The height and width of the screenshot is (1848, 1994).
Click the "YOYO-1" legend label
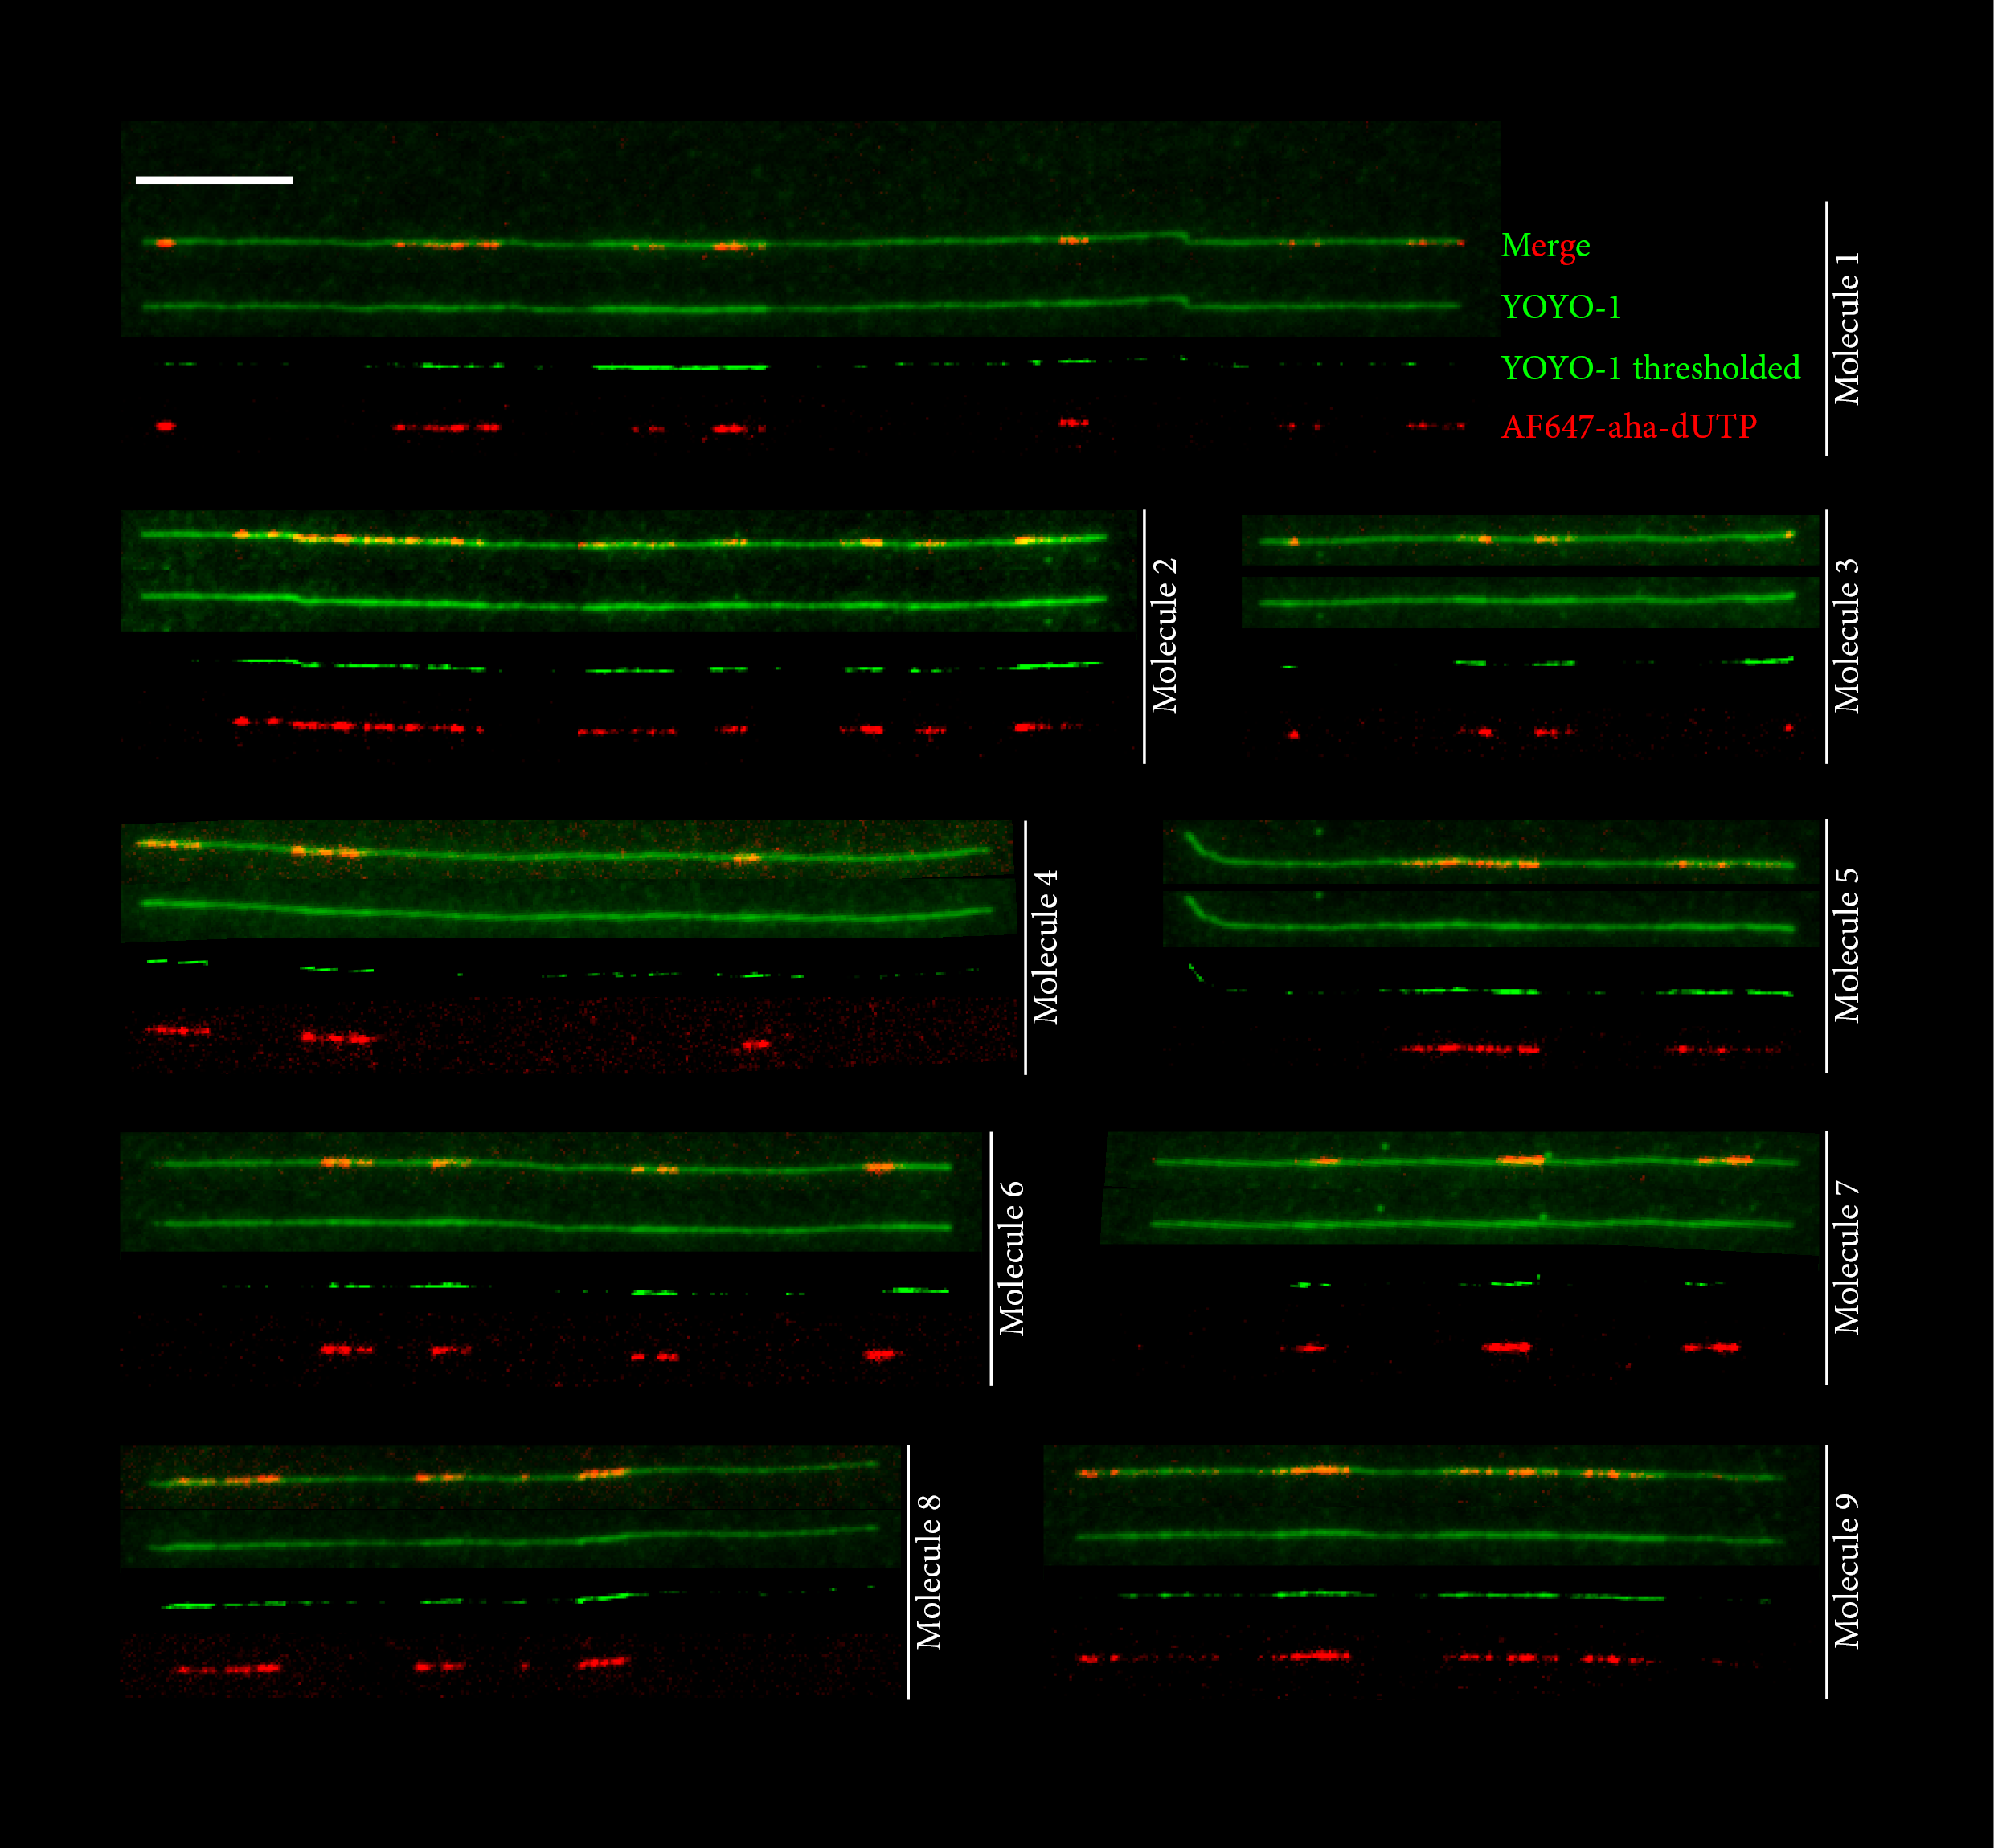point(1561,306)
